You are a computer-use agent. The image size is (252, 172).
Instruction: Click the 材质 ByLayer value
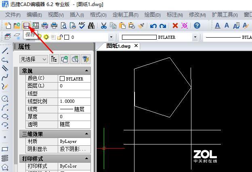pyautogui.click(x=74, y=141)
